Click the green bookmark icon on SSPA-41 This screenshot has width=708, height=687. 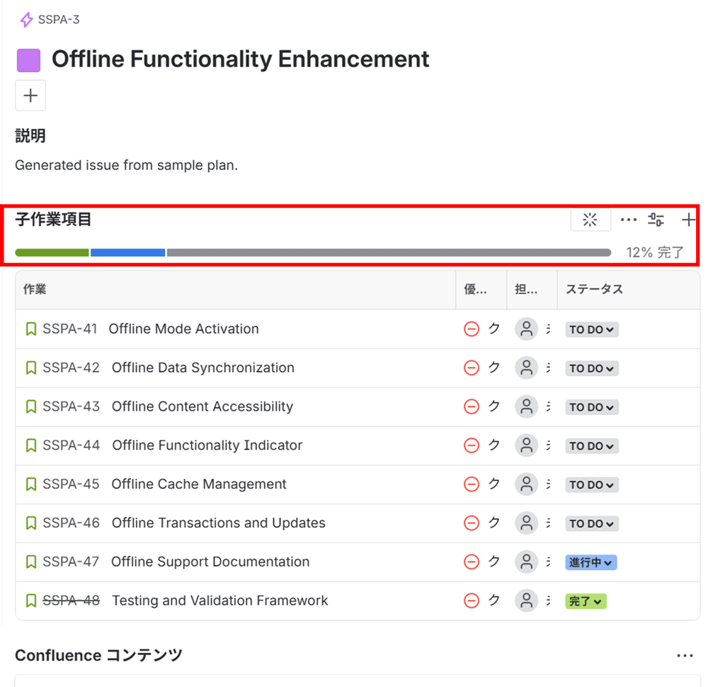point(30,329)
